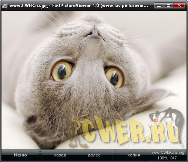Click the 0/7 image counter
This screenshot has width=188, height=162.
pos(174,158)
